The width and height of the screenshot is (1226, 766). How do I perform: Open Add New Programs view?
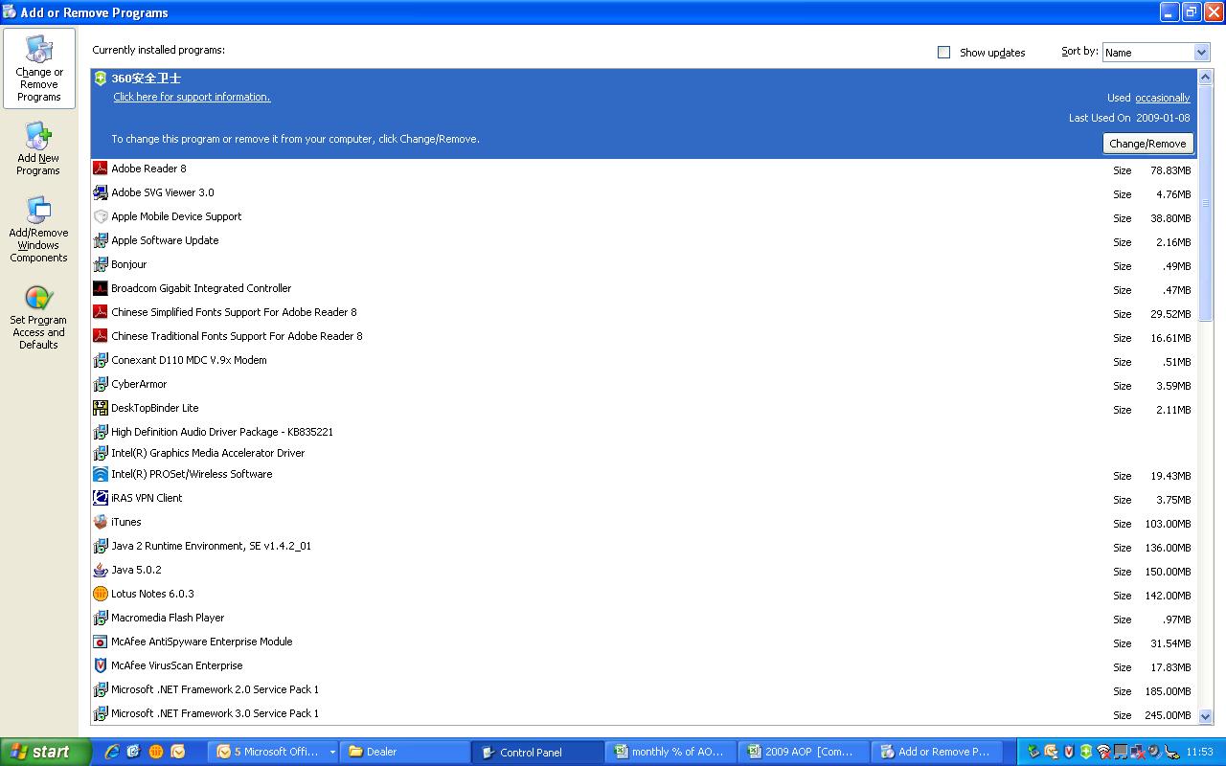coord(38,149)
